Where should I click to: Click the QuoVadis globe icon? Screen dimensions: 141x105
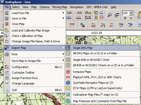pos(68,83)
